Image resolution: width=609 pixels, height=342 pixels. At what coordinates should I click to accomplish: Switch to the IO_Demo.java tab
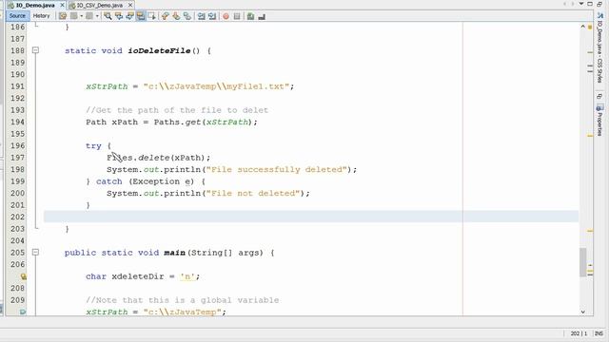pos(35,5)
